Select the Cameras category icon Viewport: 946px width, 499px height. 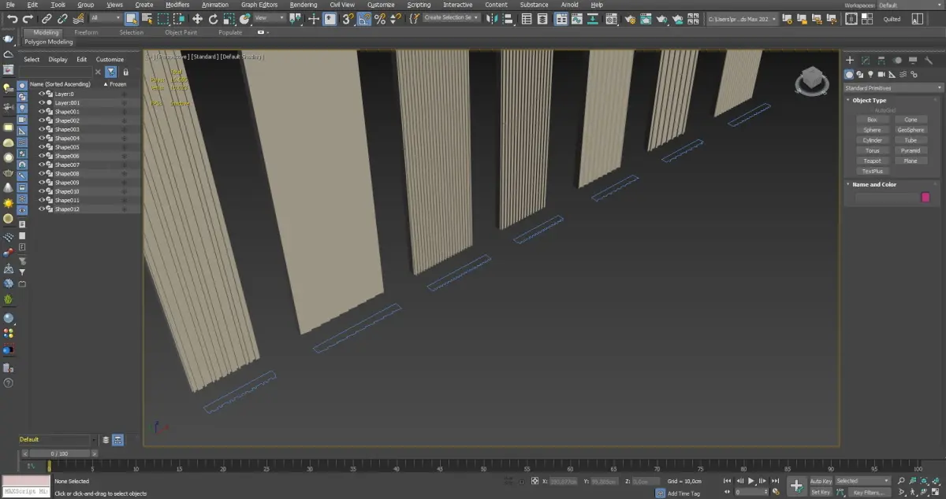[881, 75]
